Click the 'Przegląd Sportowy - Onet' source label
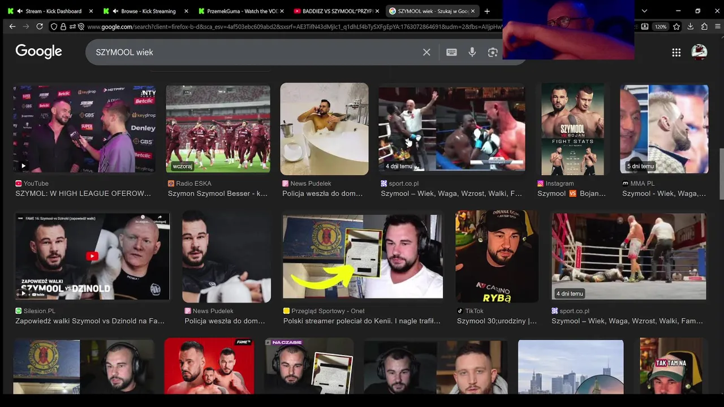Viewport: 724px width, 407px height. click(x=328, y=311)
